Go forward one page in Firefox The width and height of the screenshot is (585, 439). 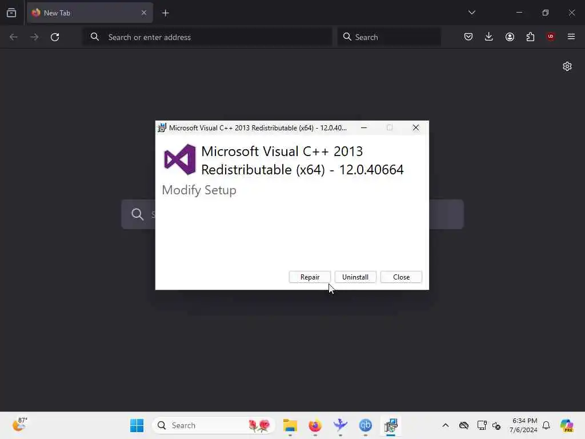34,37
